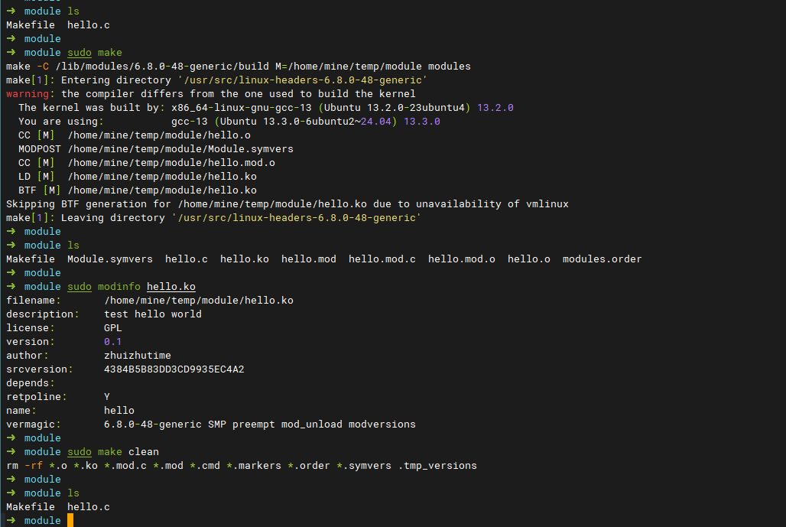The height and width of the screenshot is (527, 786).
Task: Click the purple version value 0.1
Action: pyautogui.click(x=113, y=342)
